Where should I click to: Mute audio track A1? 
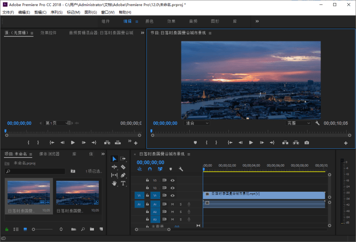[173, 204]
